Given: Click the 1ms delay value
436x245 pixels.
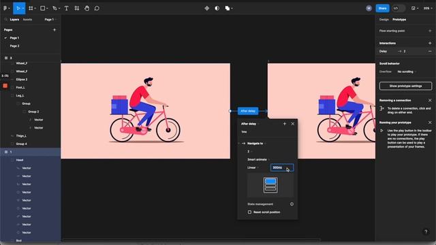Looking at the screenshot, I should 244,132.
